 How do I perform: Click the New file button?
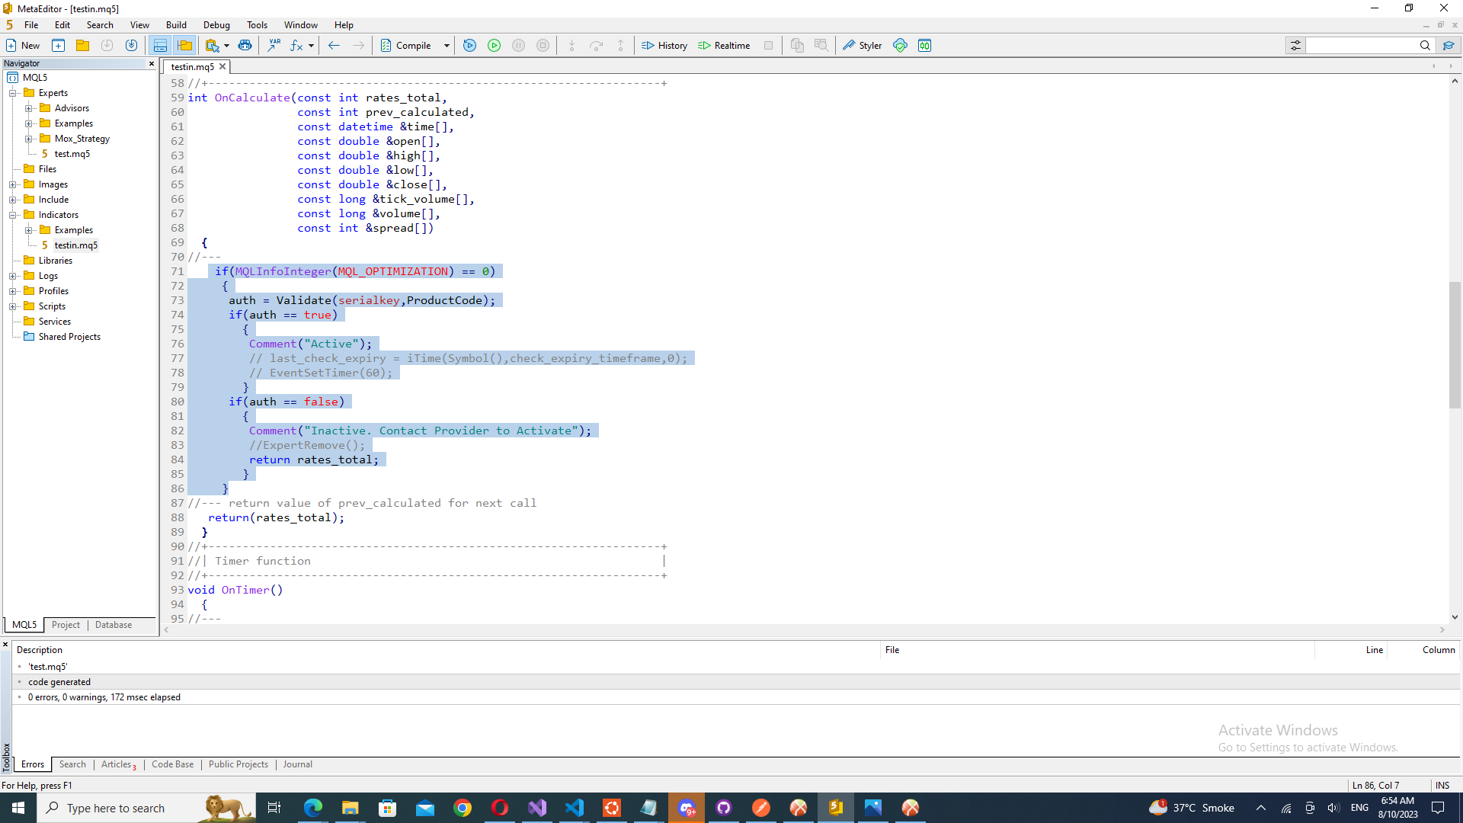23,46
